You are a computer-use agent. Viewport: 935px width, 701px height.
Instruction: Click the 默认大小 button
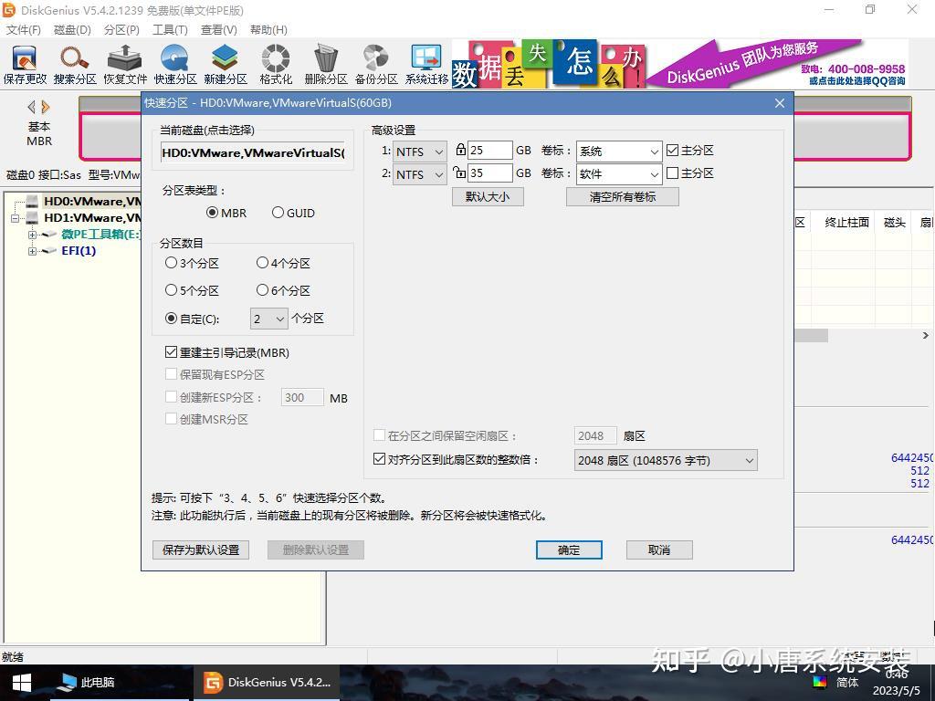coord(488,197)
